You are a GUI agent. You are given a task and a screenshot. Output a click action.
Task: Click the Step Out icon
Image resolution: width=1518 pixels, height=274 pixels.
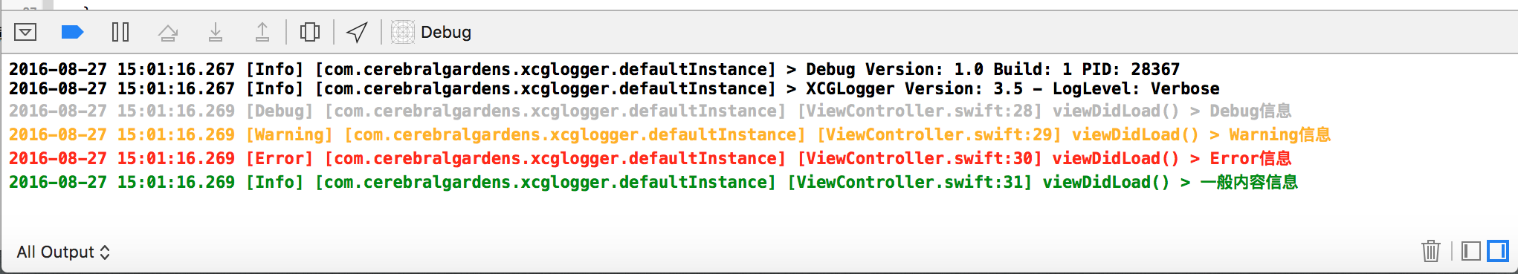point(262,32)
